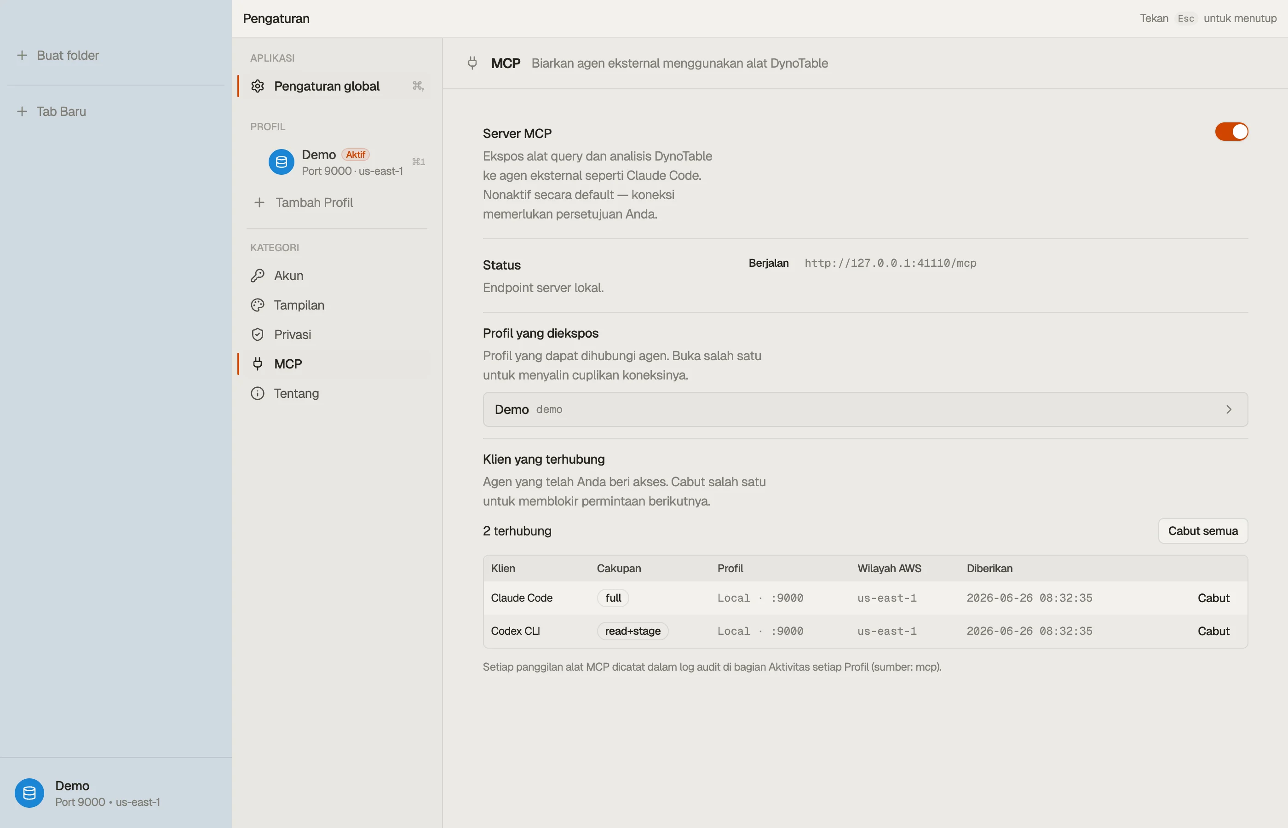Click the Diberikan column header
Screen dimensions: 1288x828
(x=989, y=569)
